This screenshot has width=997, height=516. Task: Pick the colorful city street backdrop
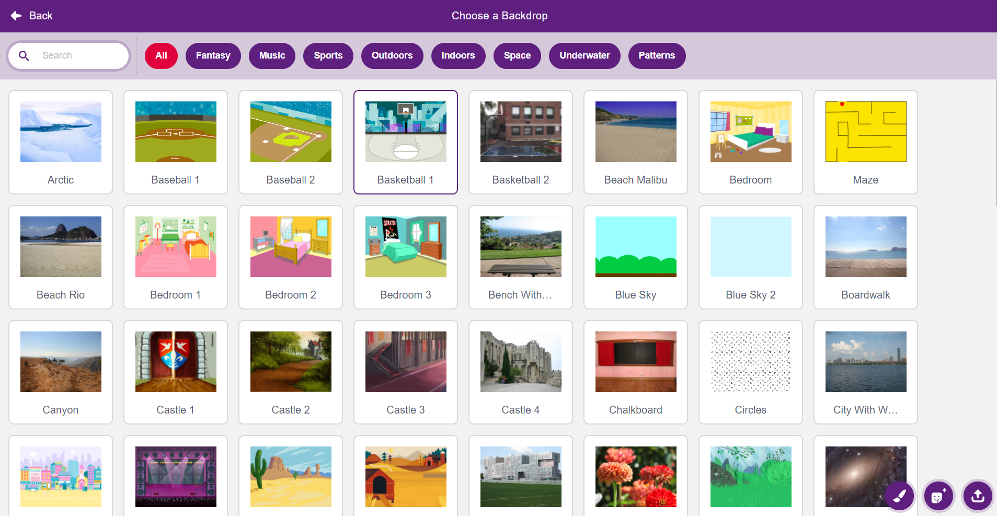(61, 476)
